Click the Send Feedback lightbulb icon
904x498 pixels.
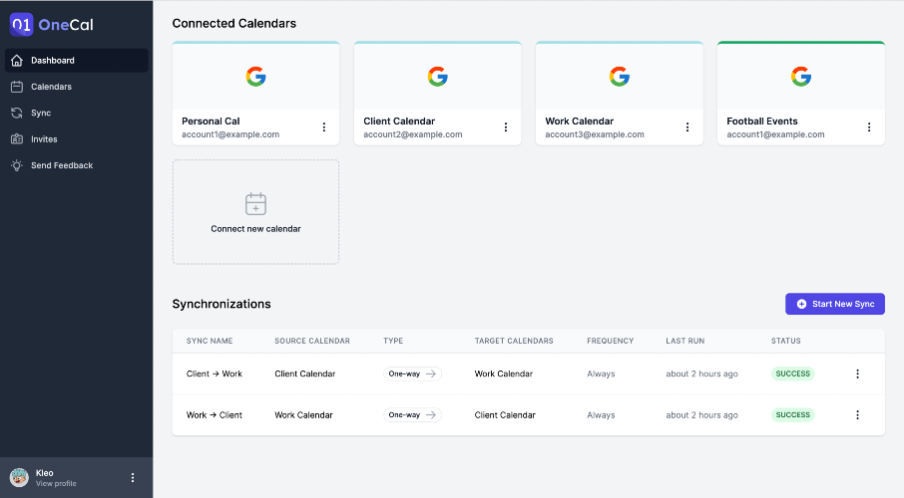pos(17,165)
